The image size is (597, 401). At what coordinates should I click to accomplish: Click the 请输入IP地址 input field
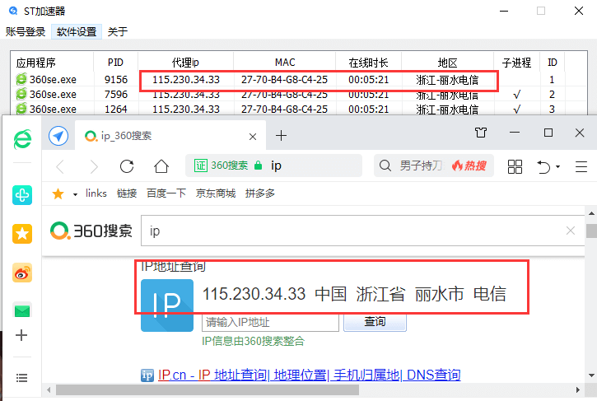tap(270, 323)
